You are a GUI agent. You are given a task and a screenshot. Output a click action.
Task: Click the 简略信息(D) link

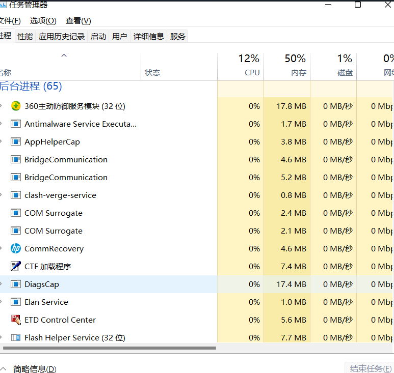35,369
